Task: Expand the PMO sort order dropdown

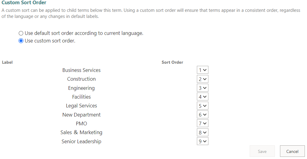Action: (202, 123)
